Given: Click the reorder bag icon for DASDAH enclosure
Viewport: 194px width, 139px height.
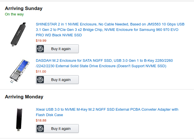Looking at the screenshot, I should 40,80.
